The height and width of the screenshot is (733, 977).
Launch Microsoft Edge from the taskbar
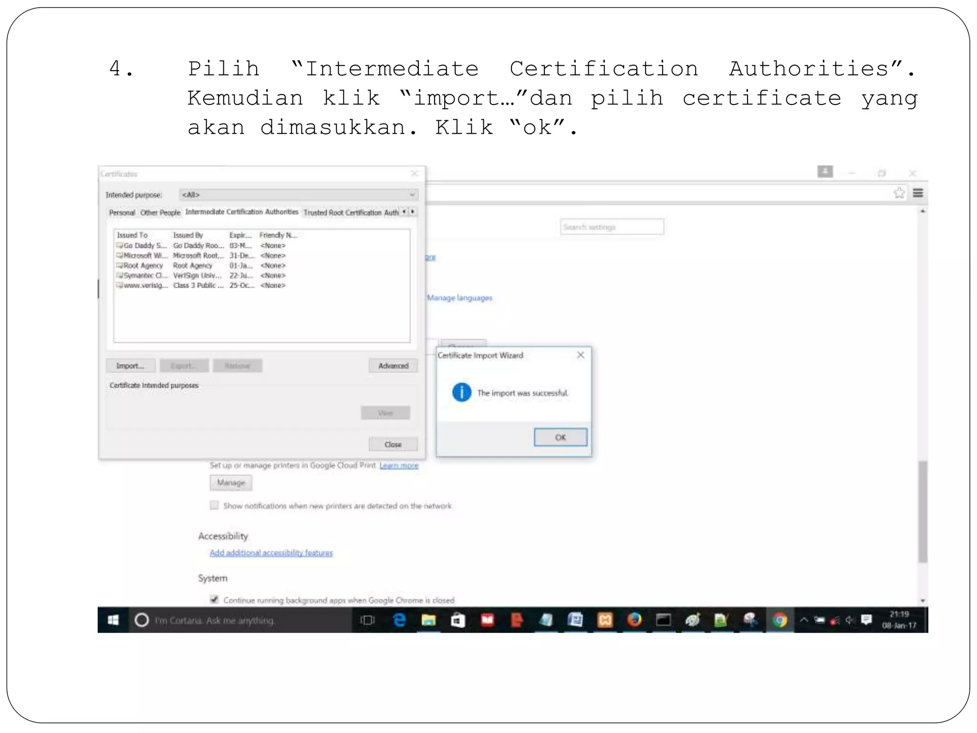point(399,620)
